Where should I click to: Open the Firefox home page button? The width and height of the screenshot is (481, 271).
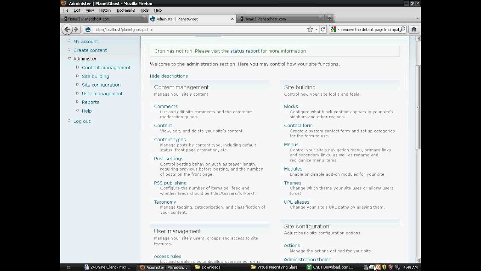point(414,29)
